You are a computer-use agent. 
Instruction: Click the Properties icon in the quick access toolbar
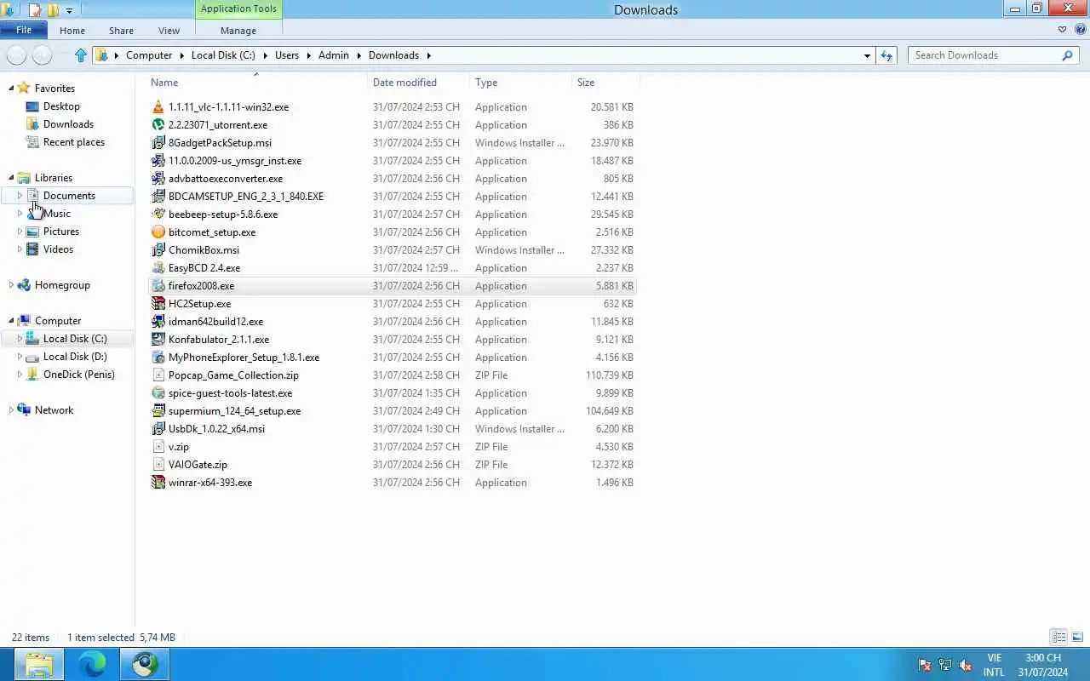pos(35,10)
